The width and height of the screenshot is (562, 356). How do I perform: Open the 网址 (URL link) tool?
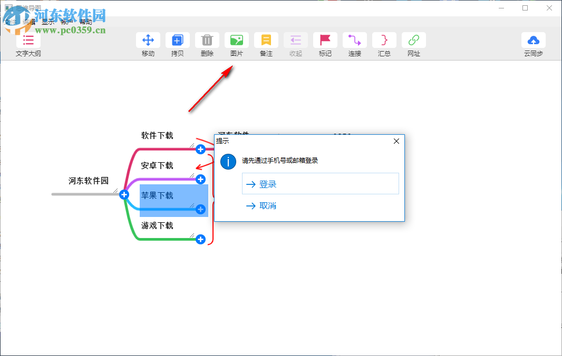[x=414, y=39]
